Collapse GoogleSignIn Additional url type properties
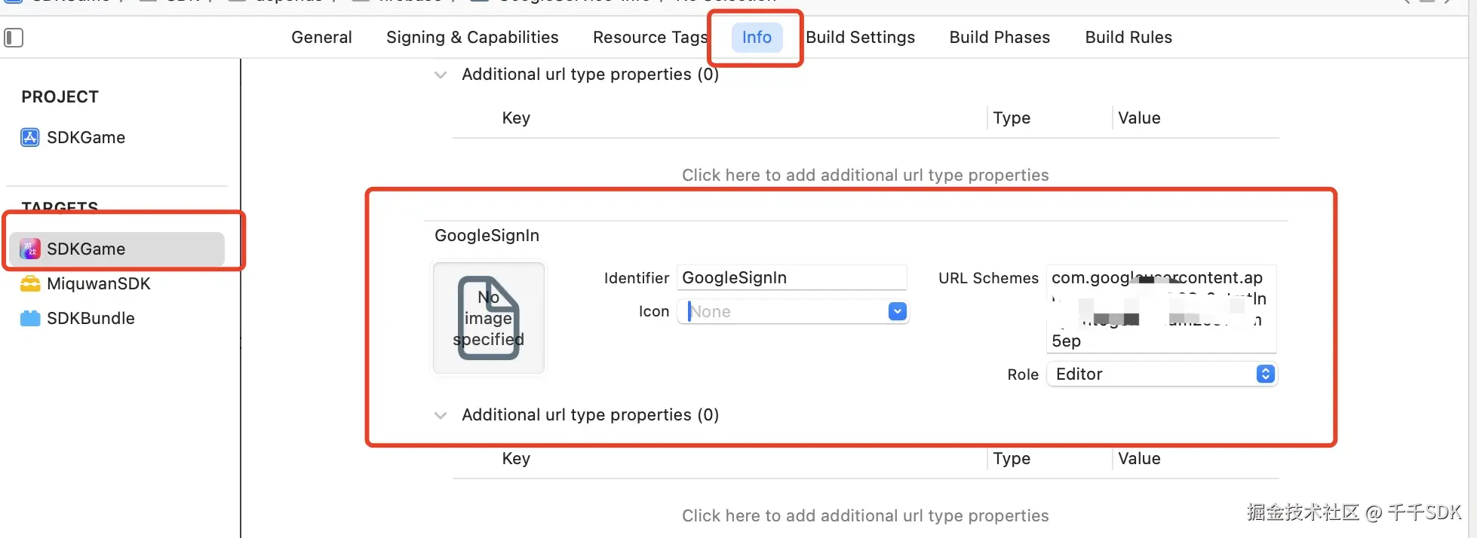The width and height of the screenshot is (1477, 538). click(441, 415)
